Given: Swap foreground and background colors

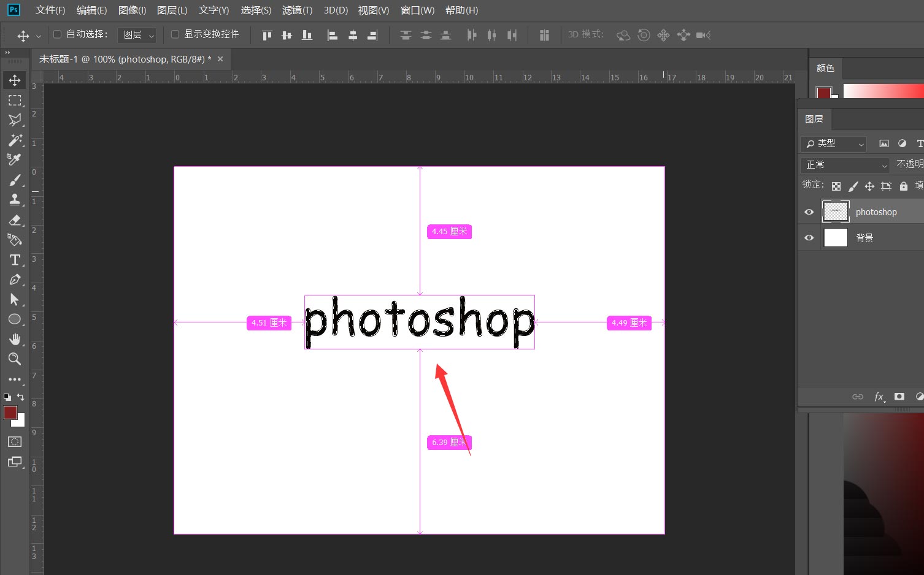Looking at the screenshot, I should (x=21, y=397).
